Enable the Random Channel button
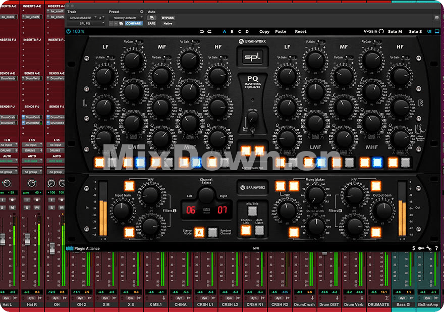The image size is (444, 312). (212, 232)
